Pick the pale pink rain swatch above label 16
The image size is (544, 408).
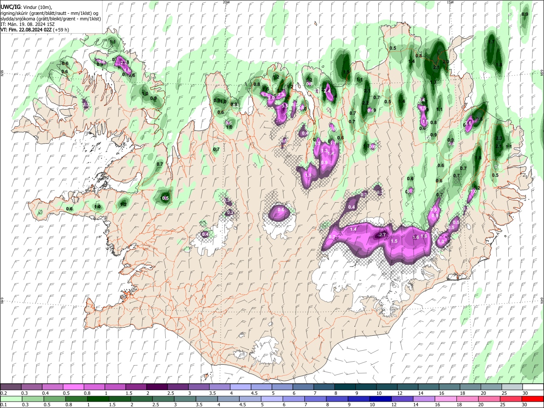click(445, 399)
